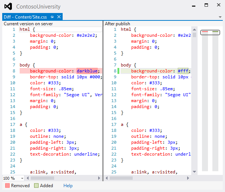Click the green Added legend swatch

[x=36, y=186]
